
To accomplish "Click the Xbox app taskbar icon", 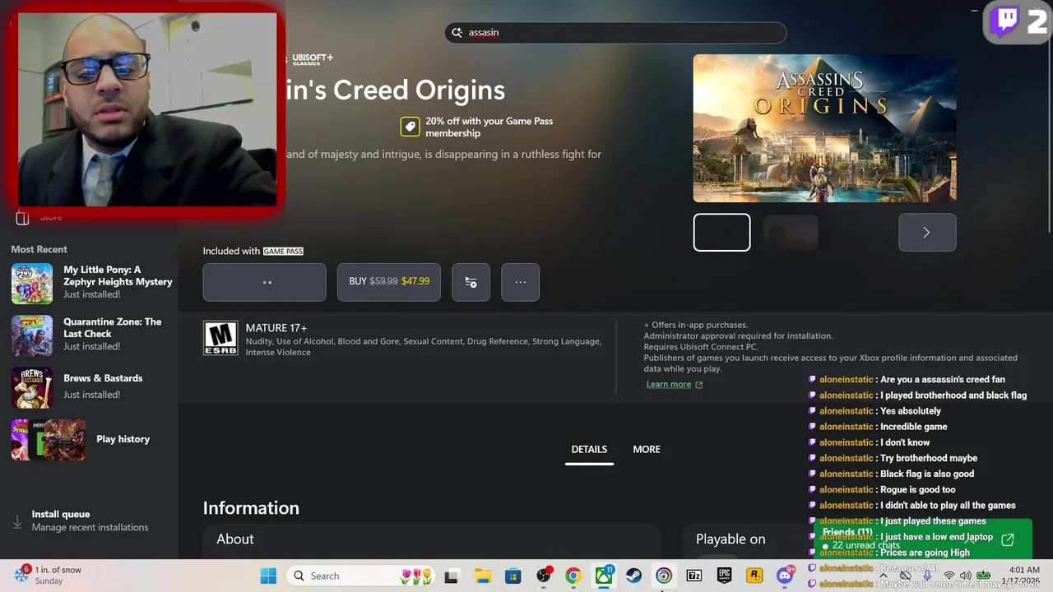I will pyautogui.click(x=604, y=576).
